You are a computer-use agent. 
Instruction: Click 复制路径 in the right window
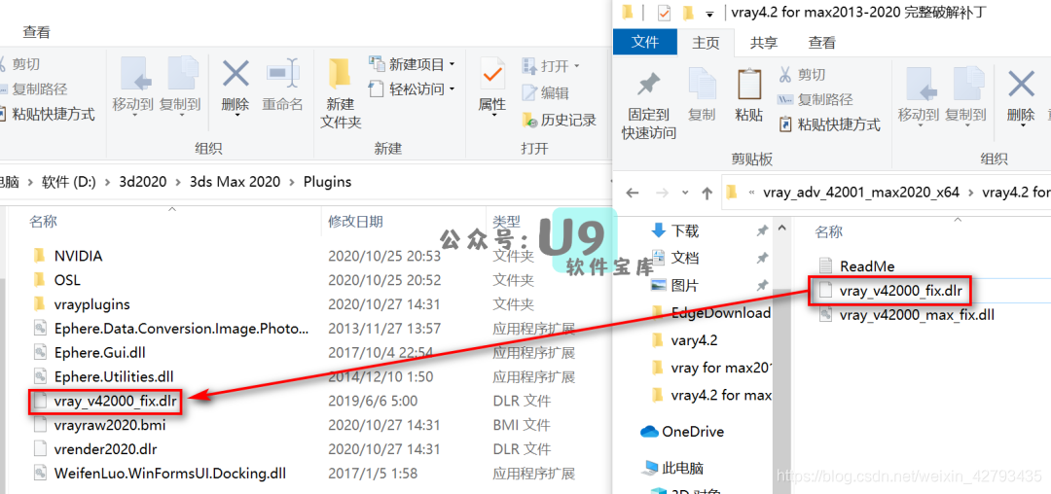point(815,99)
